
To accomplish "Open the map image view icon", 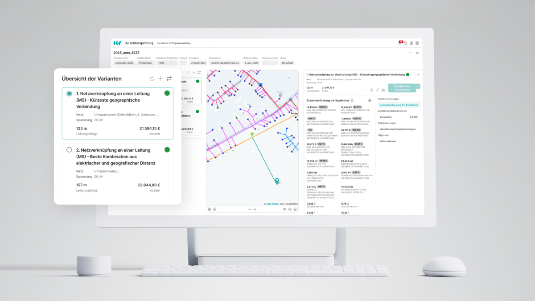I will pyautogui.click(x=295, y=209).
